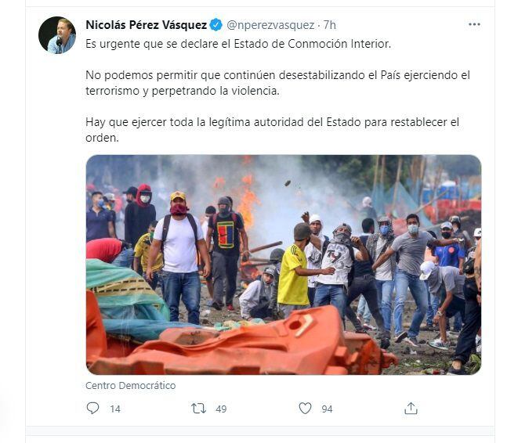Click the reply speech bubble icon

pyautogui.click(x=92, y=408)
